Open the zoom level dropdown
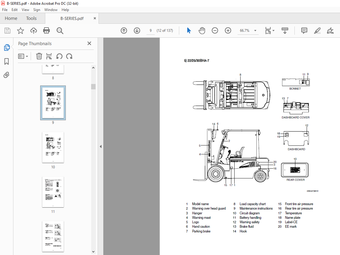Screen dimensions: 340x255 pyautogui.click(x=255, y=31)
